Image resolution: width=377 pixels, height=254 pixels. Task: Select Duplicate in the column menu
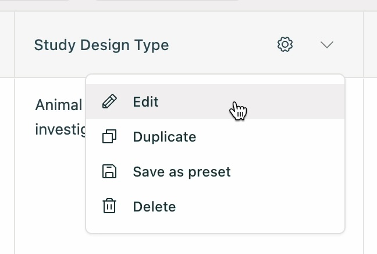point(215,136)
